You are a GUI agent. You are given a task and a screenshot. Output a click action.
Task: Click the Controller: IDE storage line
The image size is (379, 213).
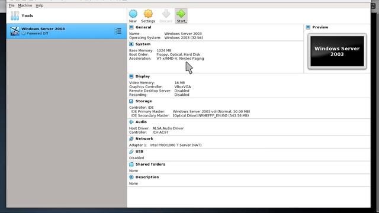tap(142, 108)
